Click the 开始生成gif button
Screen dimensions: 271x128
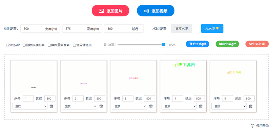pyautogui.click(x=197, y=44)
